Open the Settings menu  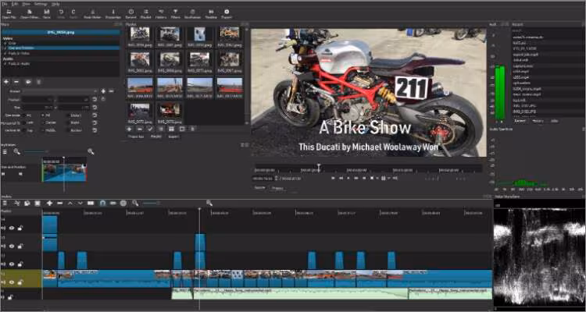(41, 4)
